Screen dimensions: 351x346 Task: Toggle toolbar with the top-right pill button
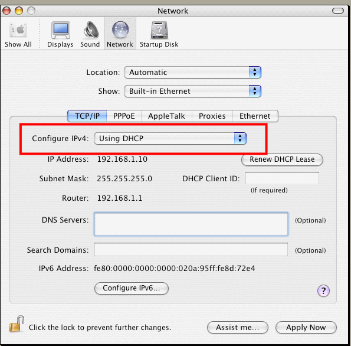click(338, 11)
